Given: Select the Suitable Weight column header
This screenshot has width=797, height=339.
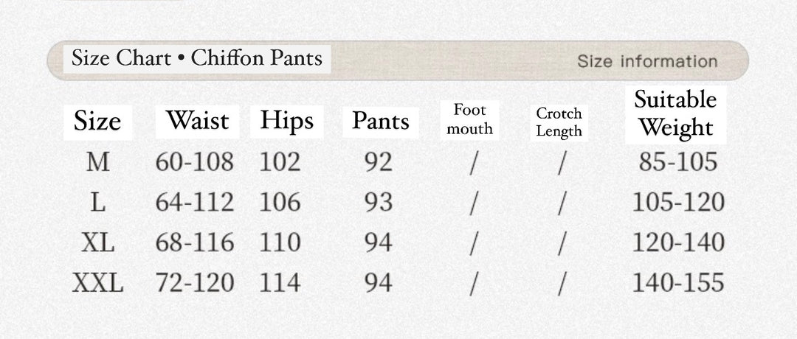Looking at the screenshot, I should coord(675,113).
